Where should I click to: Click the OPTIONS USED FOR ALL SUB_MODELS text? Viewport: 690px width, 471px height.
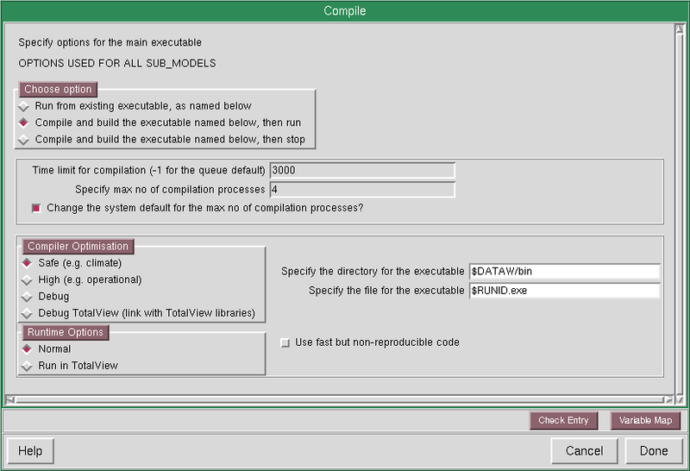tap(117, 63)
